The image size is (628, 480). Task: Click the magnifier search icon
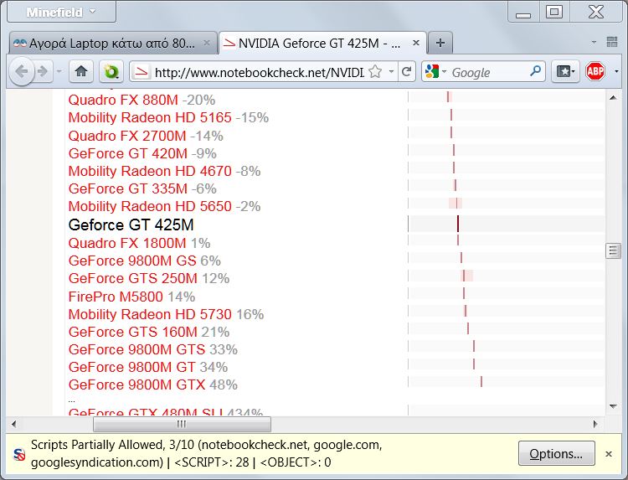point(536,72)
